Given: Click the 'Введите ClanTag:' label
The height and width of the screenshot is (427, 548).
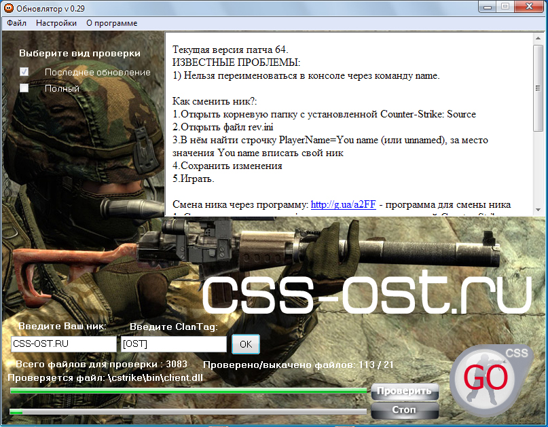Looking at the screenshot, I should (x=174, y=327).
